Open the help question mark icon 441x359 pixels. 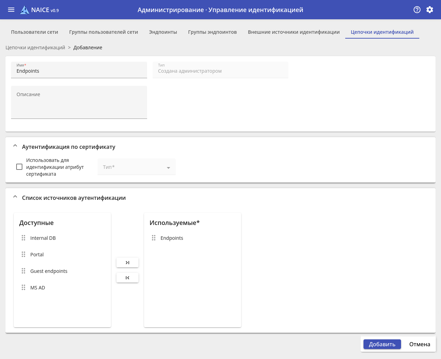point(417,10)
